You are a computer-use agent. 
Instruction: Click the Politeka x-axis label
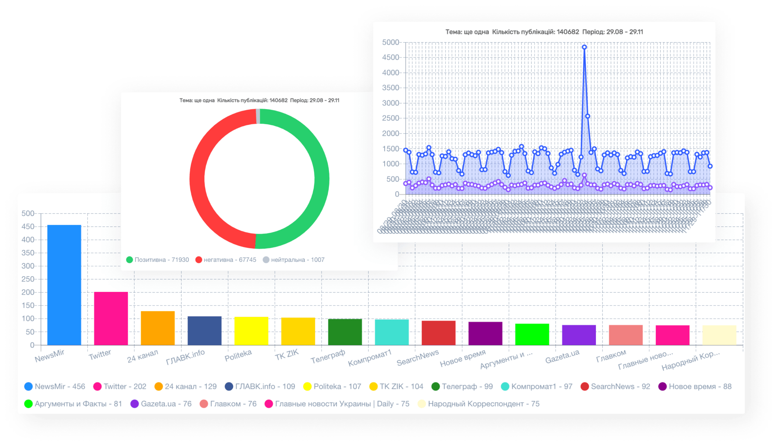point(238,355)
